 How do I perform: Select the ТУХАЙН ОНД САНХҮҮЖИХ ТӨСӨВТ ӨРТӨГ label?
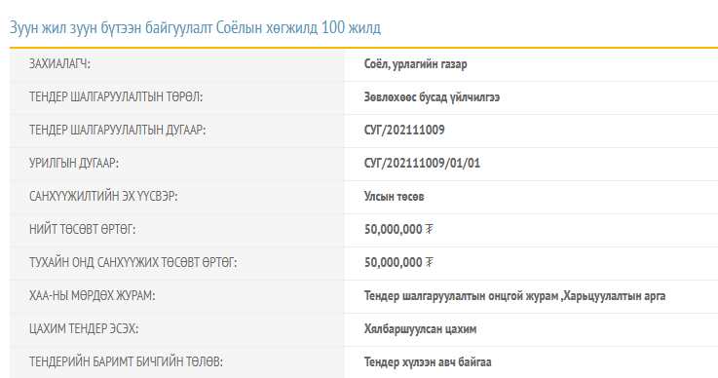click(x=132, y=262)
